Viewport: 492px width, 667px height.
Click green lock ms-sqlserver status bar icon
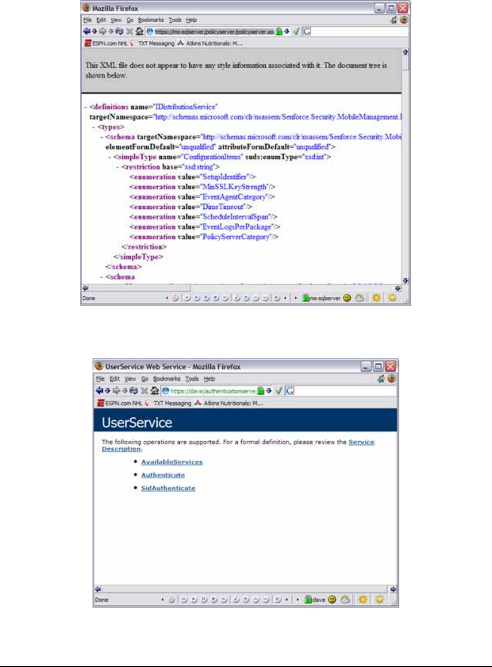click(305, 298)
